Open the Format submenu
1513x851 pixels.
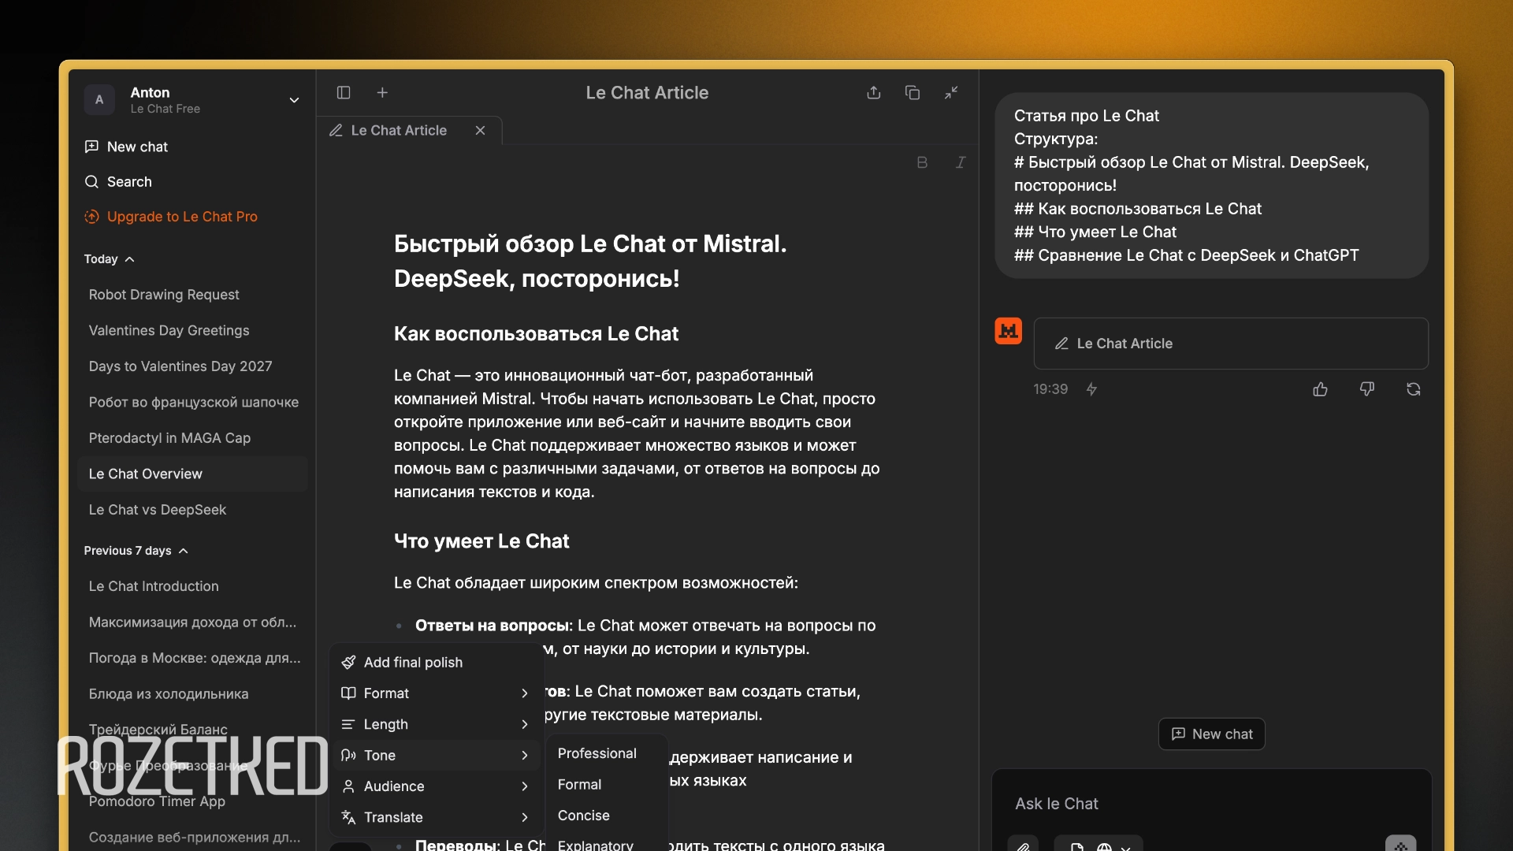pos(437,693)
